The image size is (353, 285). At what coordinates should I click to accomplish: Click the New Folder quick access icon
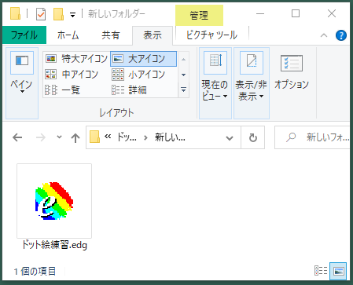58,14
